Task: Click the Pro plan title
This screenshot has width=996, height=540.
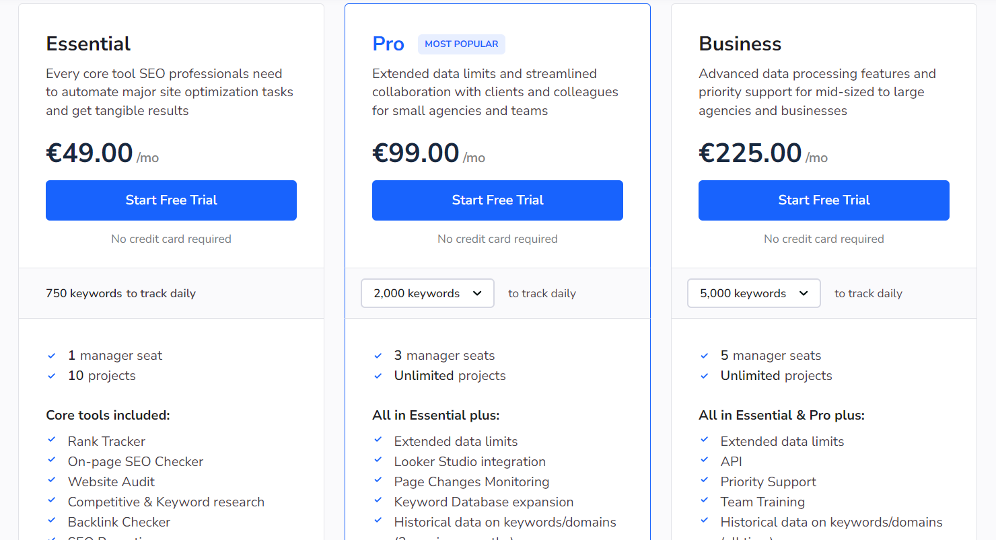Action: point(388,44)
